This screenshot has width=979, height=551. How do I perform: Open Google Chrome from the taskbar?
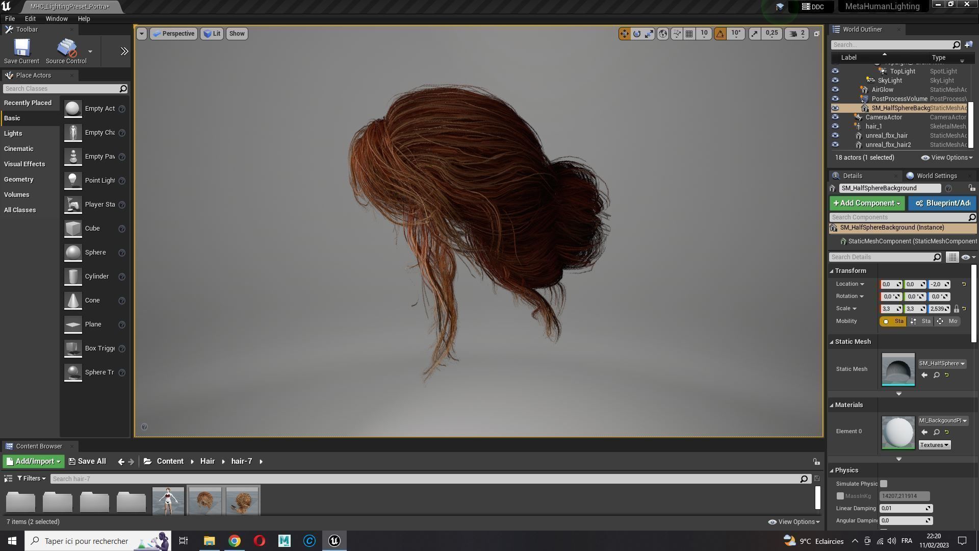pos(235,541)
